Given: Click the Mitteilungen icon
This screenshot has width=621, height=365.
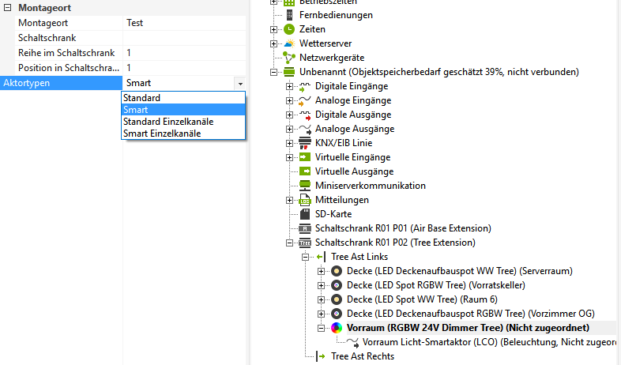Looking at the screenshot, I should pos(304,200).
